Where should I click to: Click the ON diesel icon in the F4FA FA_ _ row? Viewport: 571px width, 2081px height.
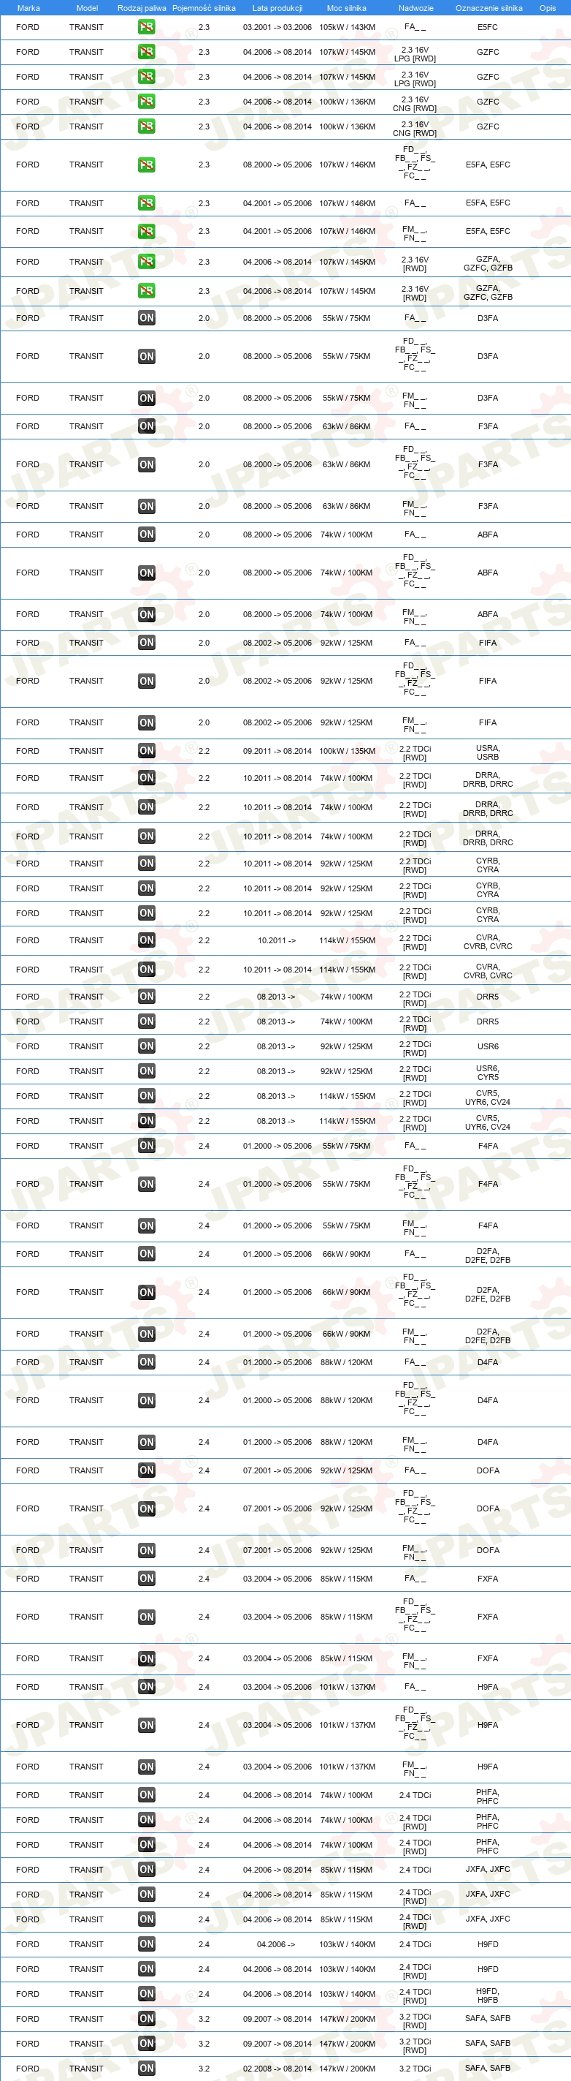tap(146, 1146)
